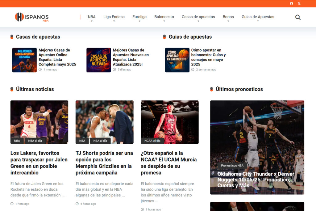
Task: Click NBA tag on the TJ Shorts article
Action: click(x=82, y=141)
